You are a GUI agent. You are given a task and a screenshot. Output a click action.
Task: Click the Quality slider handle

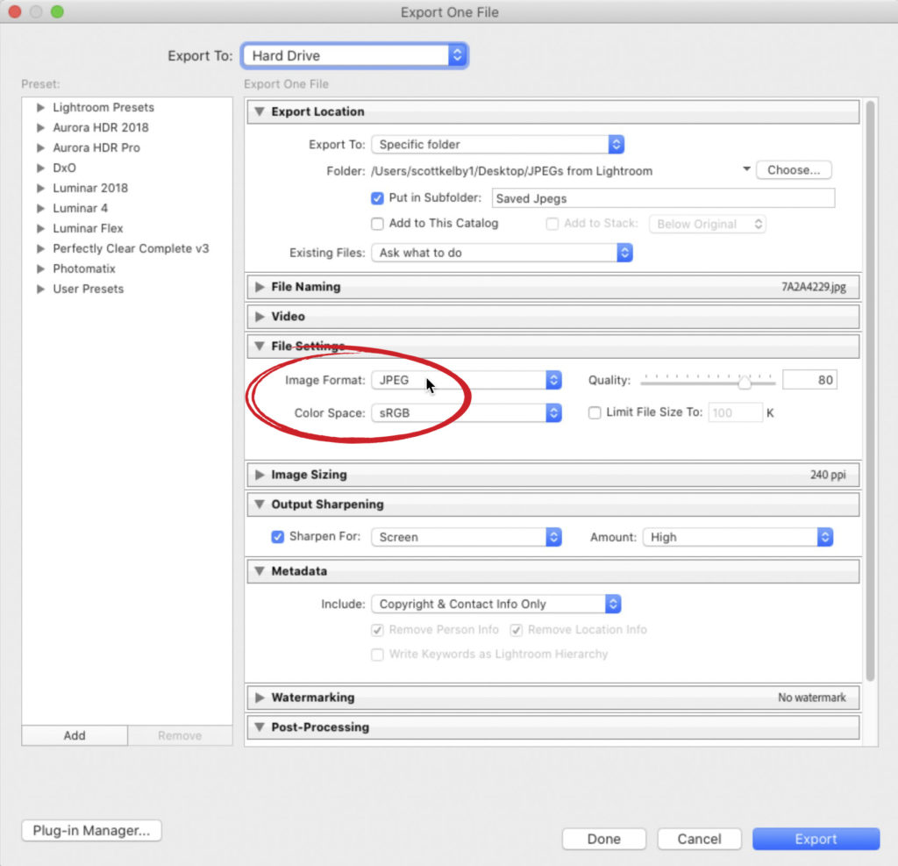click(745, 382)
